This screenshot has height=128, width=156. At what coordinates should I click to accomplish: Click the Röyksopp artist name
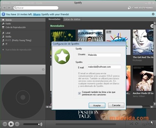137,60
